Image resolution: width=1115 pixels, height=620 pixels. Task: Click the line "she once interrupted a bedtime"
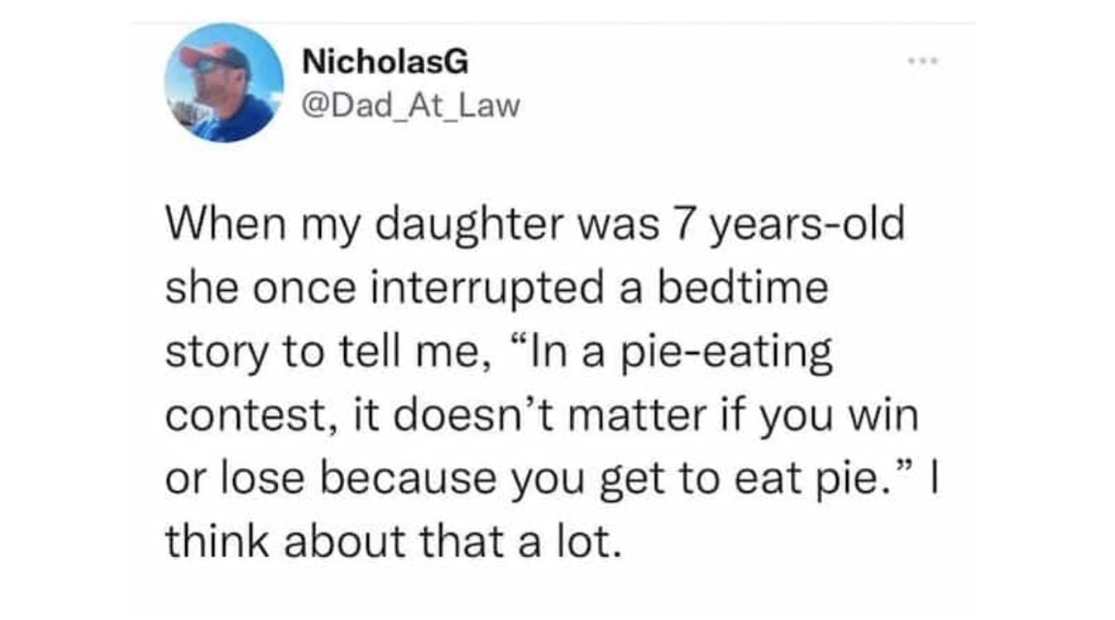coord(496,289)
